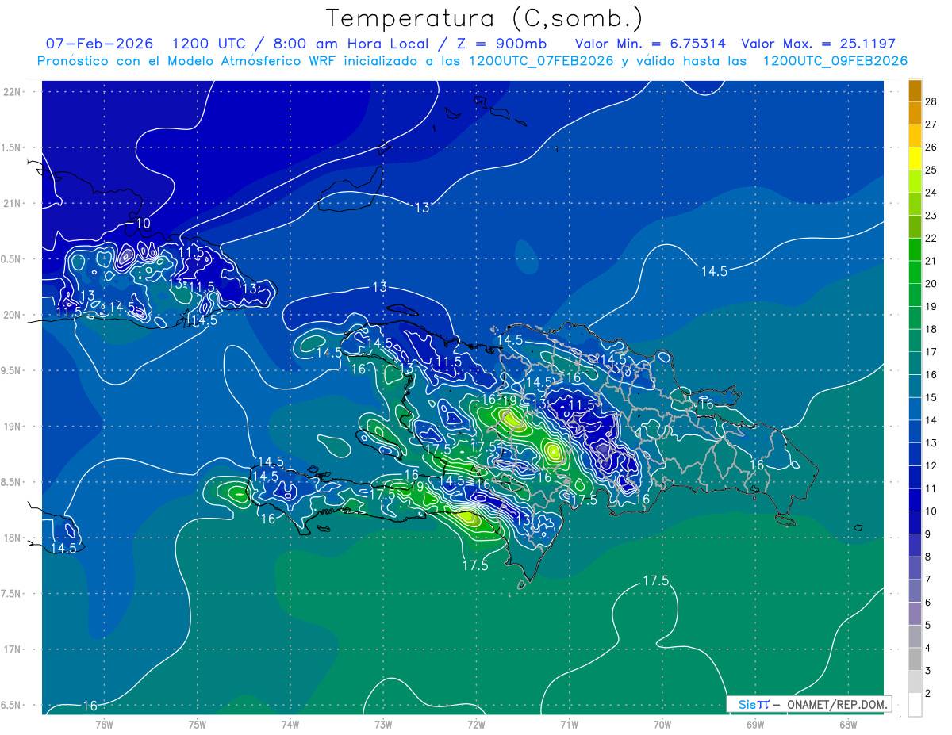Click the '17.5' contour label near 70W south

[655, 580]
